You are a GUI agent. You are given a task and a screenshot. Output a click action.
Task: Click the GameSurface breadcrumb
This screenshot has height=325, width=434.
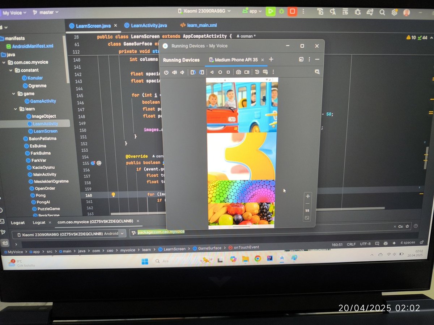[207, 248]
